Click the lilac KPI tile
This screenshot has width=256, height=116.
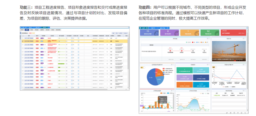[185, 77]
